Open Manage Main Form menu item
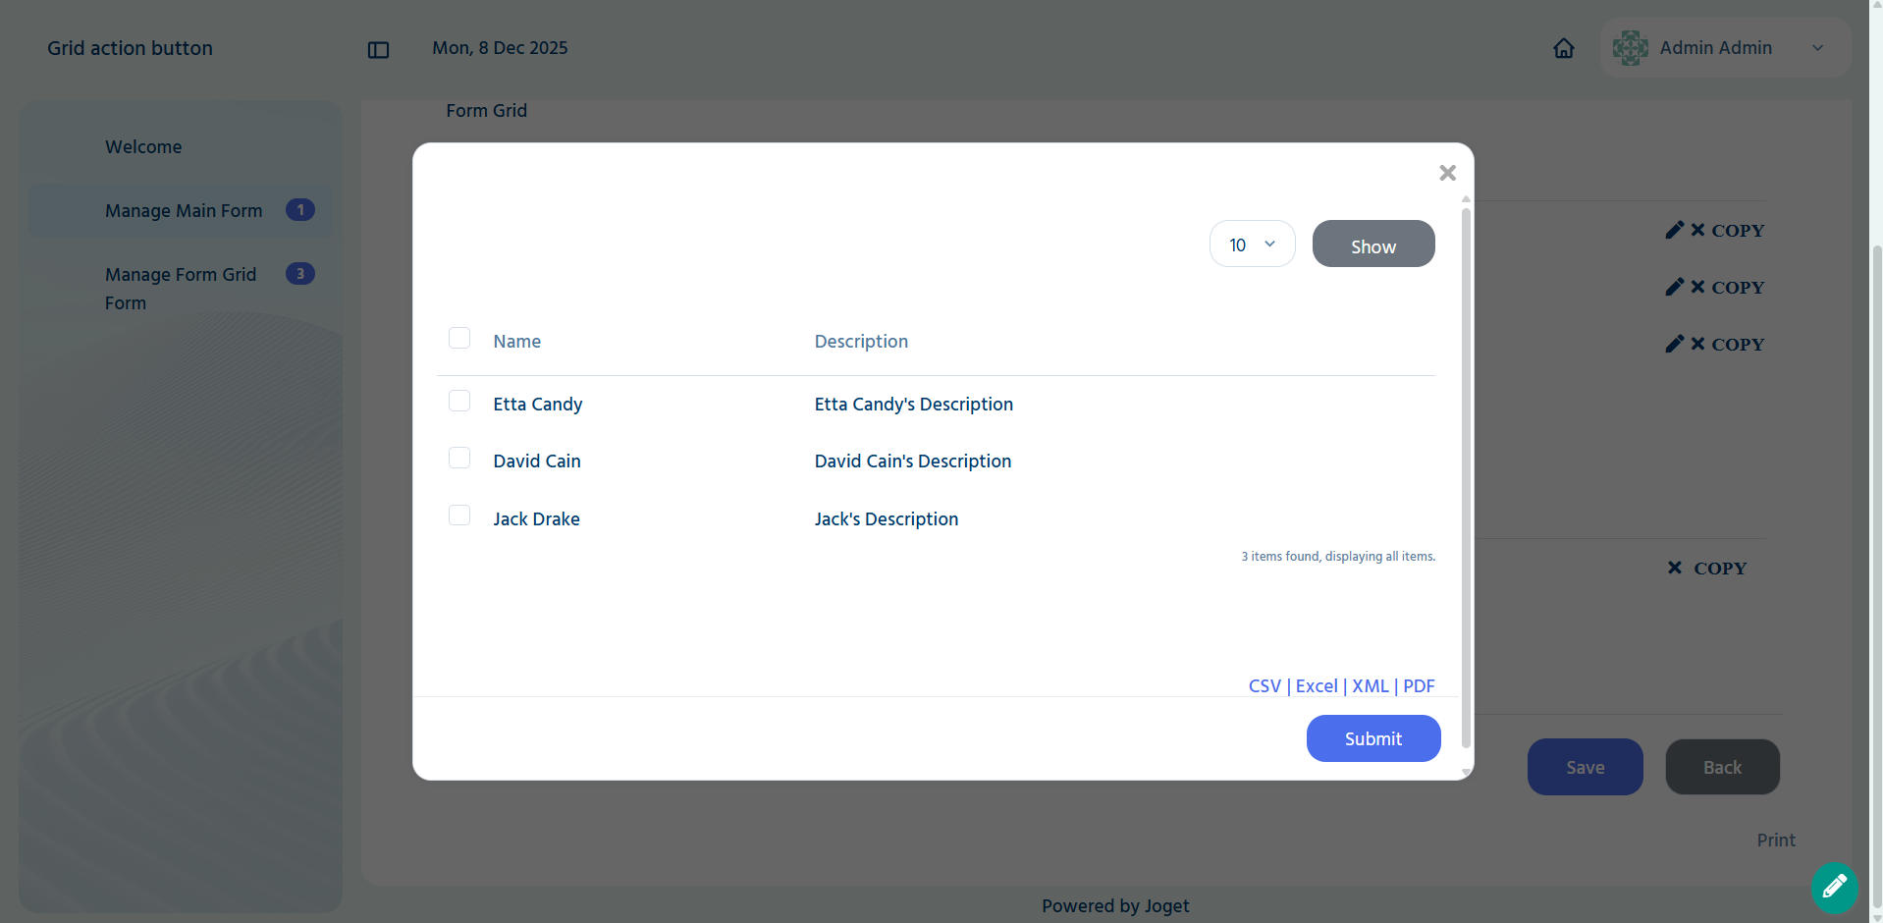The width and height of the screenshot is (1883, 923). tap(182, 210)
